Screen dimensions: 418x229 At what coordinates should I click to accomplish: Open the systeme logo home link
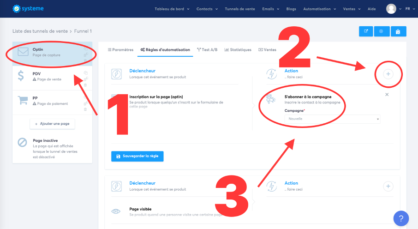[x=28, y=8]
